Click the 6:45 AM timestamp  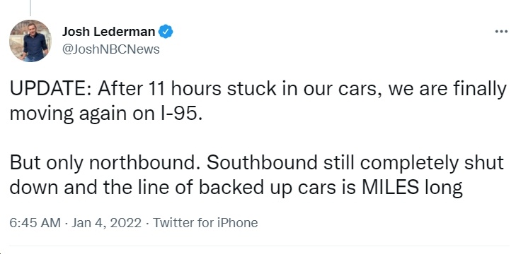coord(35,223)
